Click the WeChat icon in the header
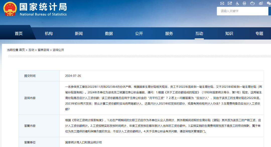This screenshot has height=147, width=271. [268, 3]
